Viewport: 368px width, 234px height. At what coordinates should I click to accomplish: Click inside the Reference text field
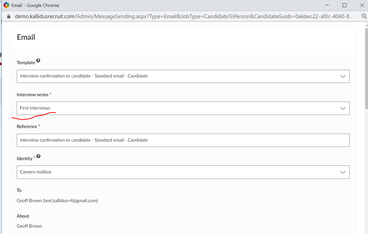click(183, 140)
